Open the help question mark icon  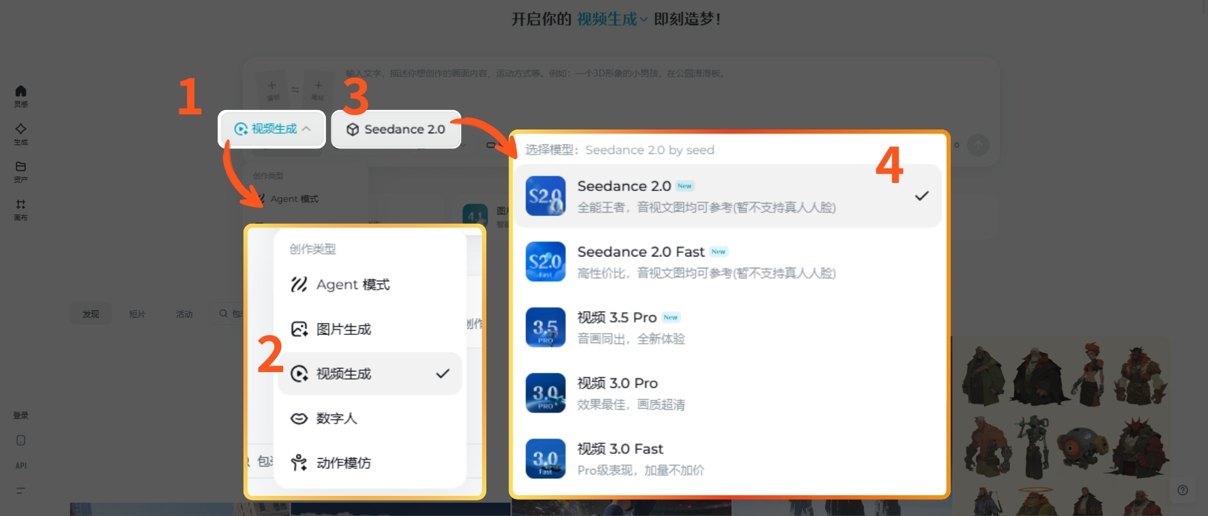[1183, 490]
